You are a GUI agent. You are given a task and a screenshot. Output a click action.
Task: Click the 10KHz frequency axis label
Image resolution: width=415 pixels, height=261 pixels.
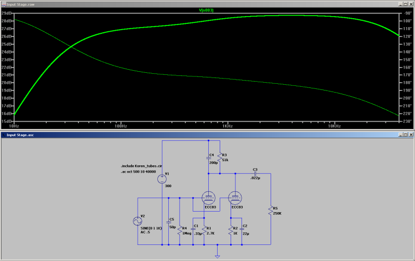point(334,126)
